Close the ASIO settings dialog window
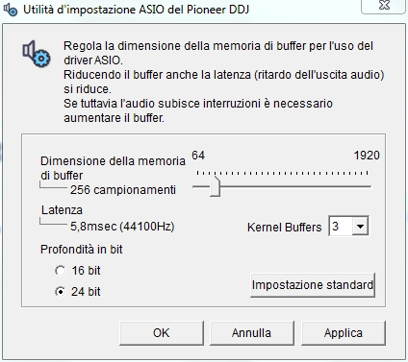This screenshot has height=362, width=408. click(x=384, y=6)
